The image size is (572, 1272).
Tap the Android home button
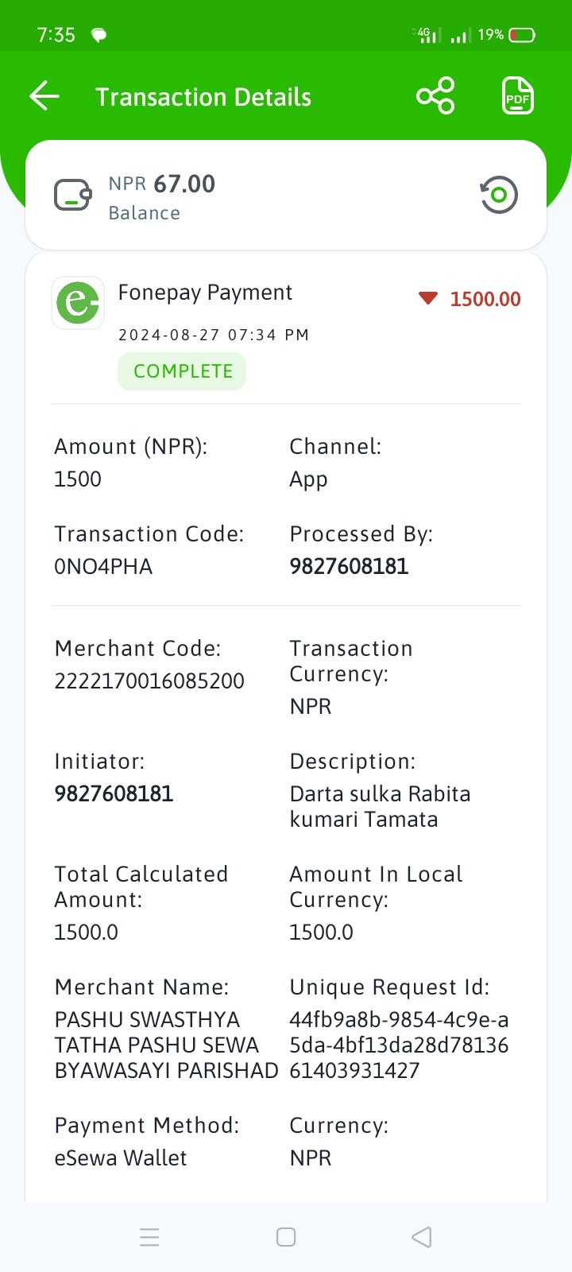click(286, 1237)
